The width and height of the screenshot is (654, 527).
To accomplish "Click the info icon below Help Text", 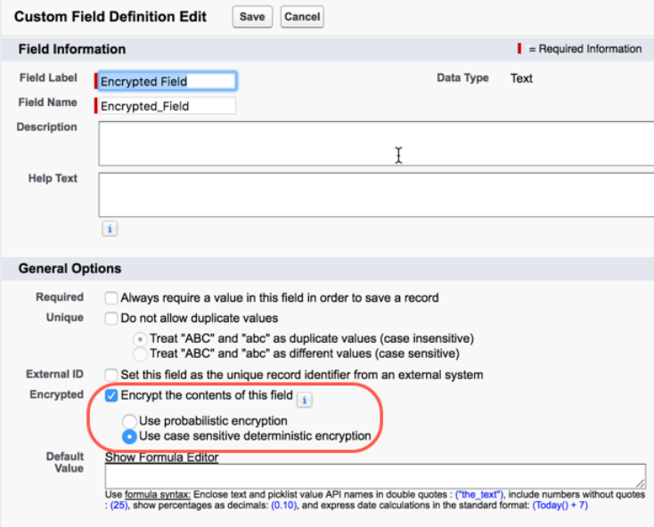I will pos(110,229).
